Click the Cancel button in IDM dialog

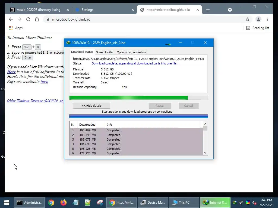[188, 106]
